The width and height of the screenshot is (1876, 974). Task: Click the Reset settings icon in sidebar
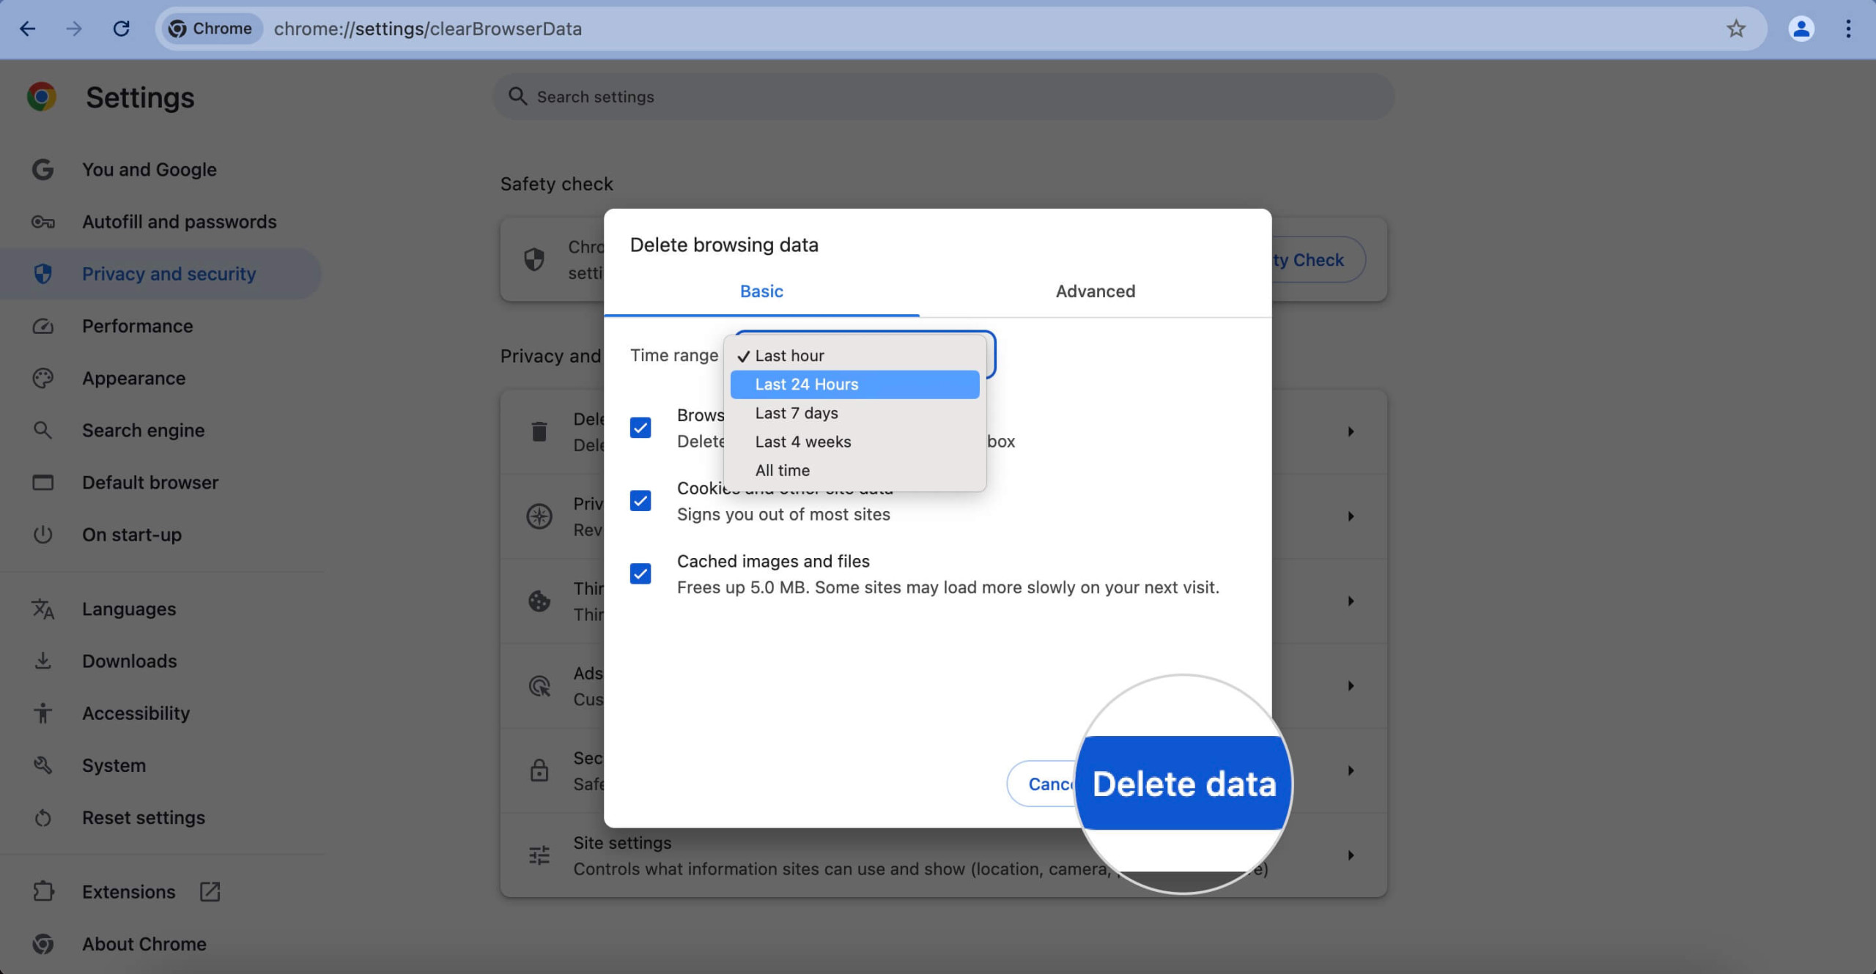point(41,818)
